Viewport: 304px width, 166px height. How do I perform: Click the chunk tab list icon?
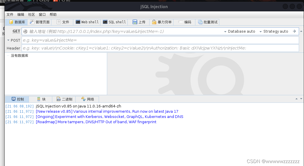(39, 99)
